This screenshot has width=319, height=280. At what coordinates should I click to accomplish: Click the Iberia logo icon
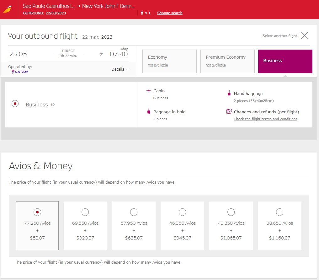(7, 9)
